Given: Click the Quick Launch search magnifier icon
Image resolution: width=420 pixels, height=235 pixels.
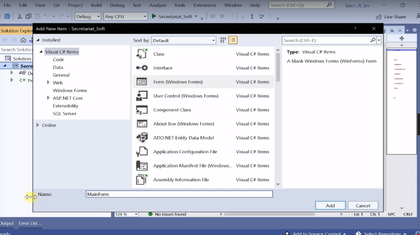Looking at the screenshot, I should point(329,5).
